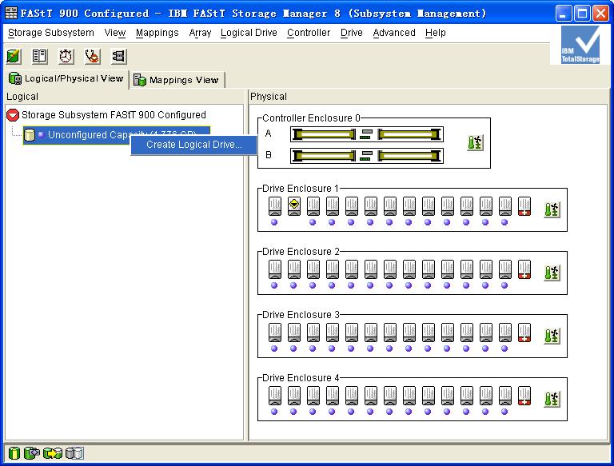Select red hot-spare drive in Drive Enclosure 1
Screen dimensions: 614x466
coord(524,206)
